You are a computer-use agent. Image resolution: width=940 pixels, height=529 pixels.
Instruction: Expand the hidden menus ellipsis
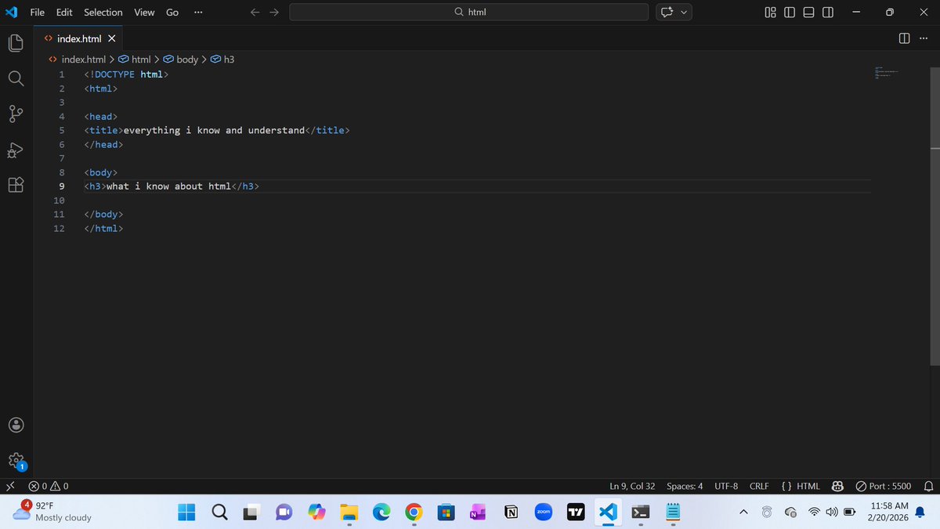pyautogui.click(x=197, y=13)
